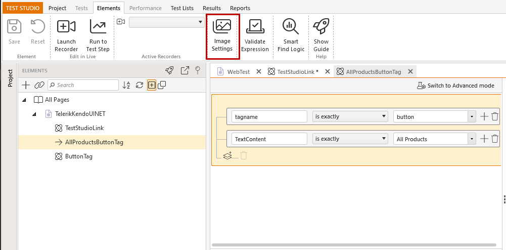Delete the tagname condition row
Image resolution: width=506 pixels, height=250 pixels.
point(495,116)
